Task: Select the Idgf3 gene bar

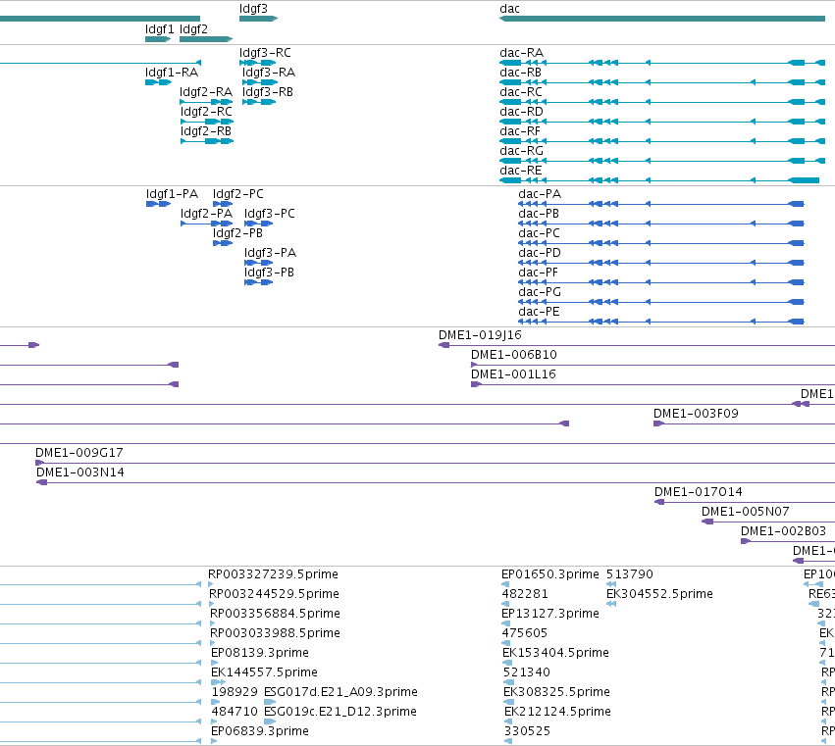Action: [x=258, y=19]
